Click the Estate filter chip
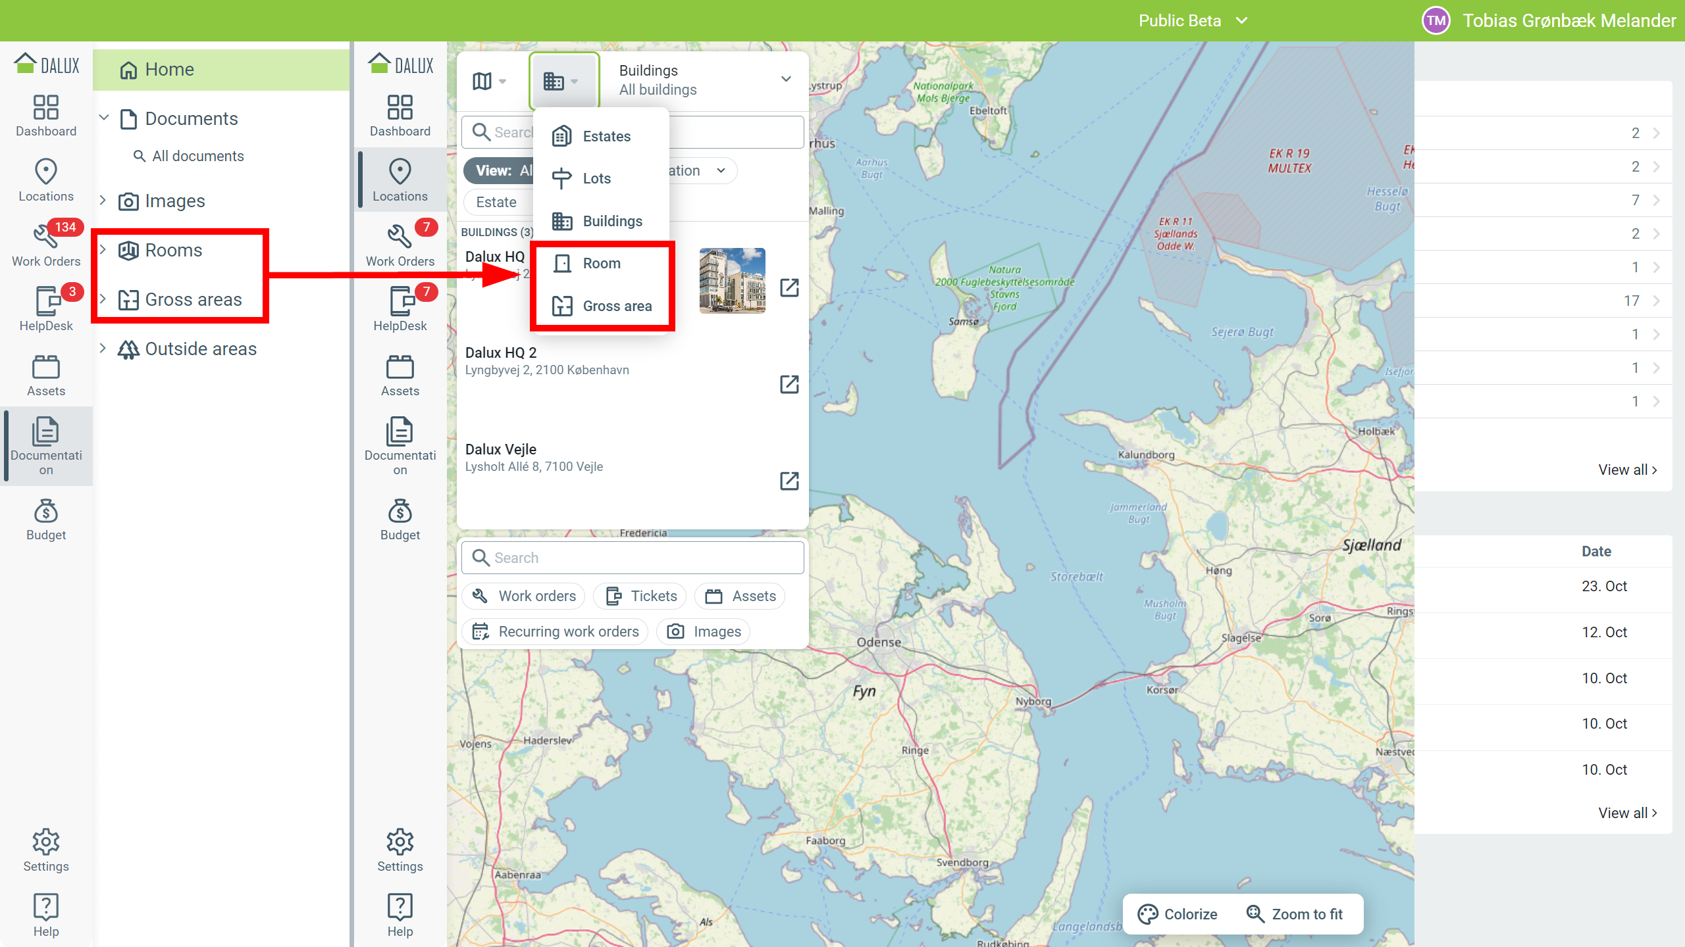The image size is (1685, 947). (498, 202)
